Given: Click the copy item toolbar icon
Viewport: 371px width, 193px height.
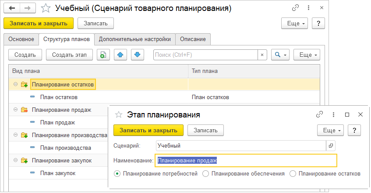Looking at the screenshot, I should coord(103,55).
